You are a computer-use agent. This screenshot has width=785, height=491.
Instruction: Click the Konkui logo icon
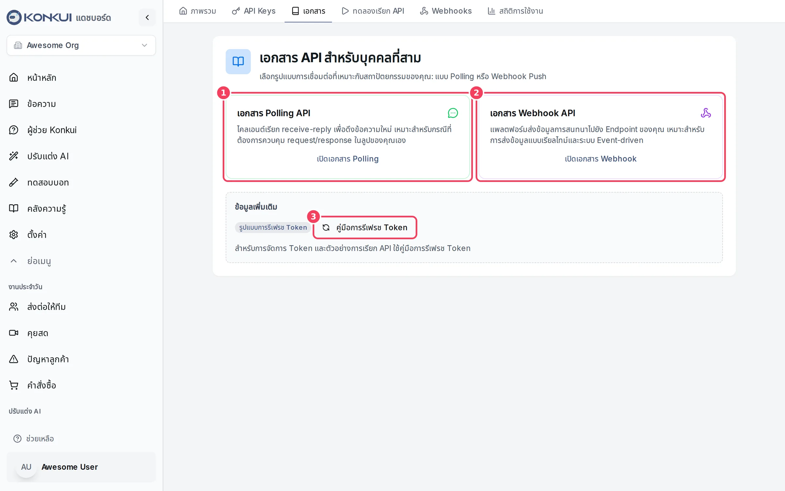[14, 17]
